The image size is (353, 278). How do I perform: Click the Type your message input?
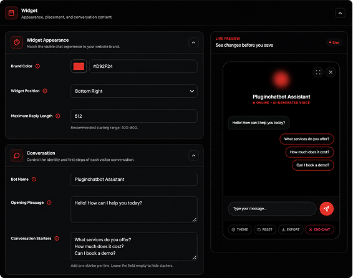coord(272,209)
